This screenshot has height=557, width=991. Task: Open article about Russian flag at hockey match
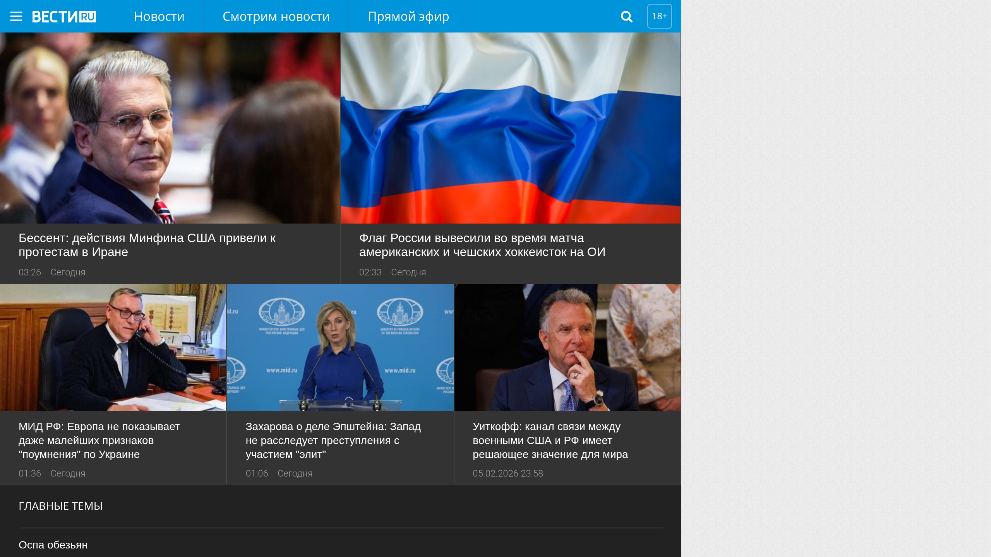click(482, 245)
